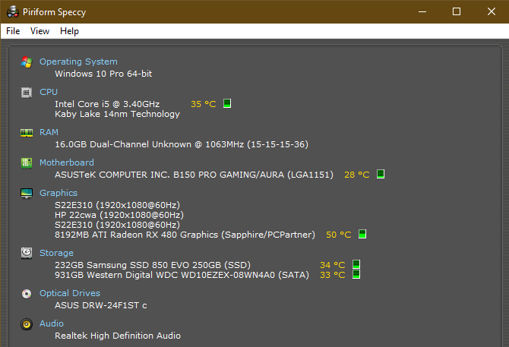Image resolution: width=509 pixels, height=347 pixels.
Task: Open the Motherboard section link
Action: (67, 162)
